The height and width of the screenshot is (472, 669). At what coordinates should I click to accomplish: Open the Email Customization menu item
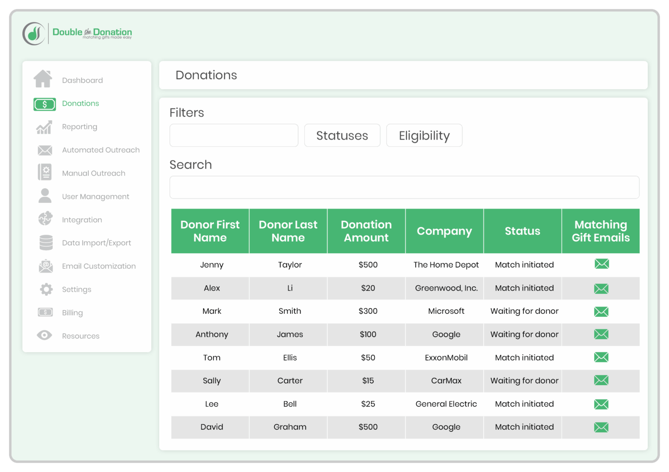99,266
